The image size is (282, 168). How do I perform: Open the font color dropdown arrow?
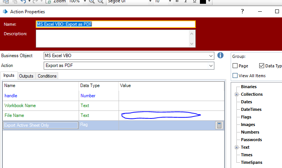click(x=209, y=1)
